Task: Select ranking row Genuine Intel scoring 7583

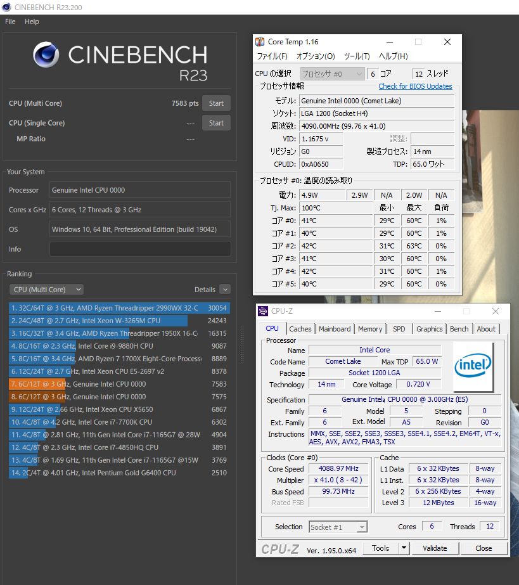Action: pos(119,384)
